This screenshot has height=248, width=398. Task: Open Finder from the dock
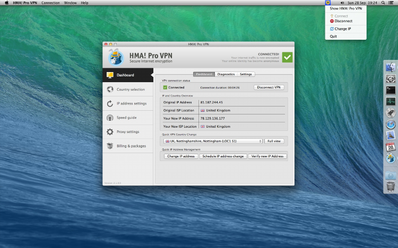pyautogui.click(x=391, y=67)
